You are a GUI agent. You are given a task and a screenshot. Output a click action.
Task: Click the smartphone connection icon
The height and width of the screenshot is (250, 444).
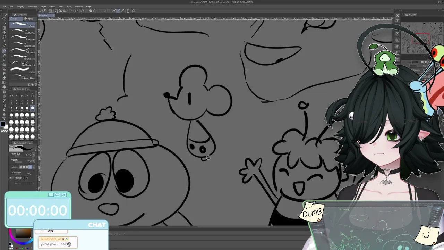(128, 11)
